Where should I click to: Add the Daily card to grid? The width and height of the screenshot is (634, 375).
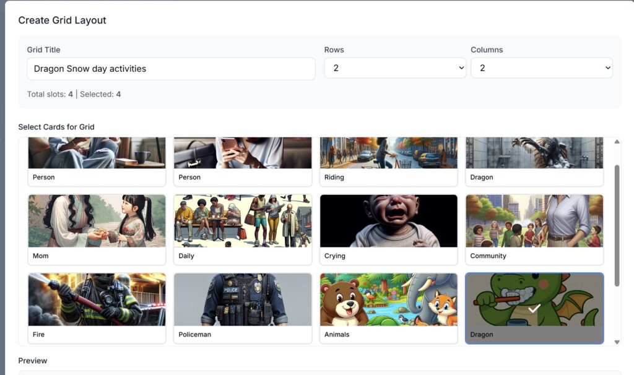tap(243, 229)
